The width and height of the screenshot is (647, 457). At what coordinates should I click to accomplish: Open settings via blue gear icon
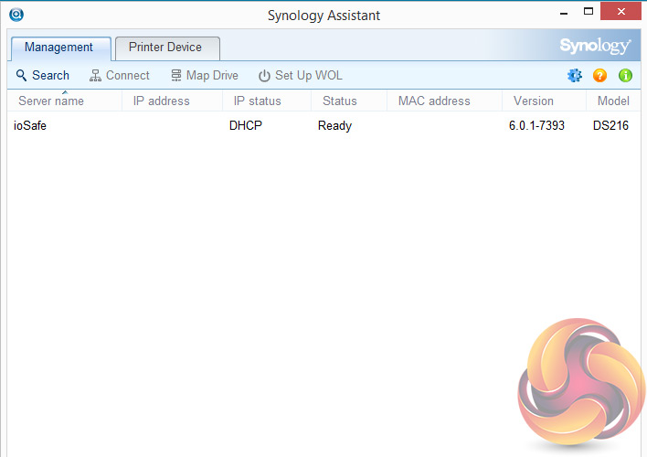tap(575, 76)
